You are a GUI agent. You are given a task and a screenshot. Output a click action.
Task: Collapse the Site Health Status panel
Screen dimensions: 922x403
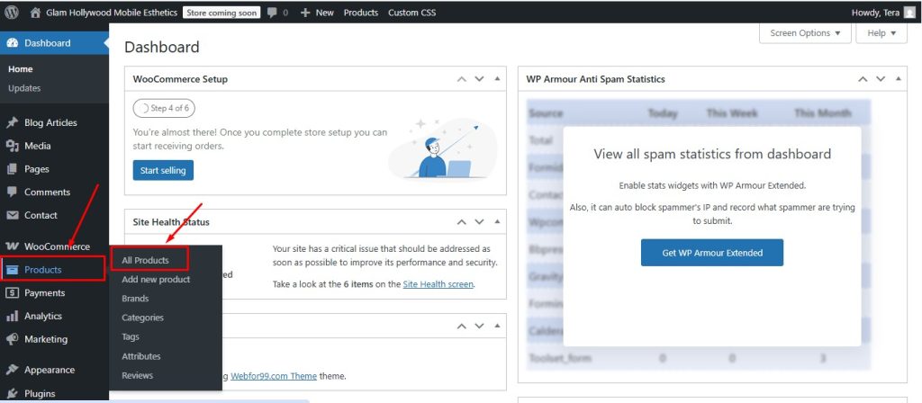click(497, 222)
